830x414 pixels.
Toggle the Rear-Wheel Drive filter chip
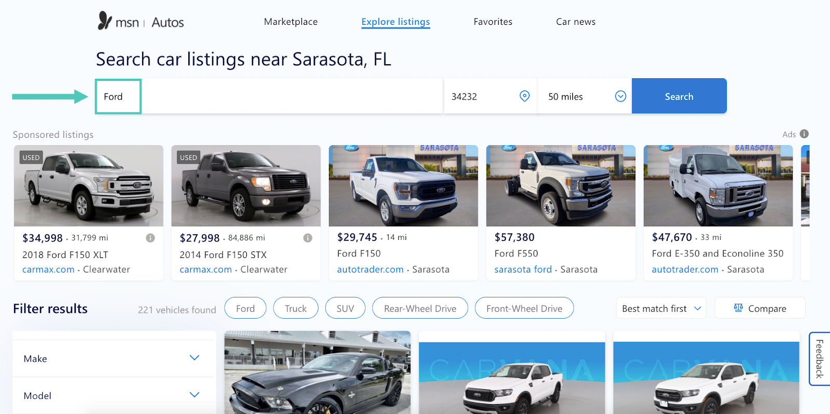tap(420, 308)
